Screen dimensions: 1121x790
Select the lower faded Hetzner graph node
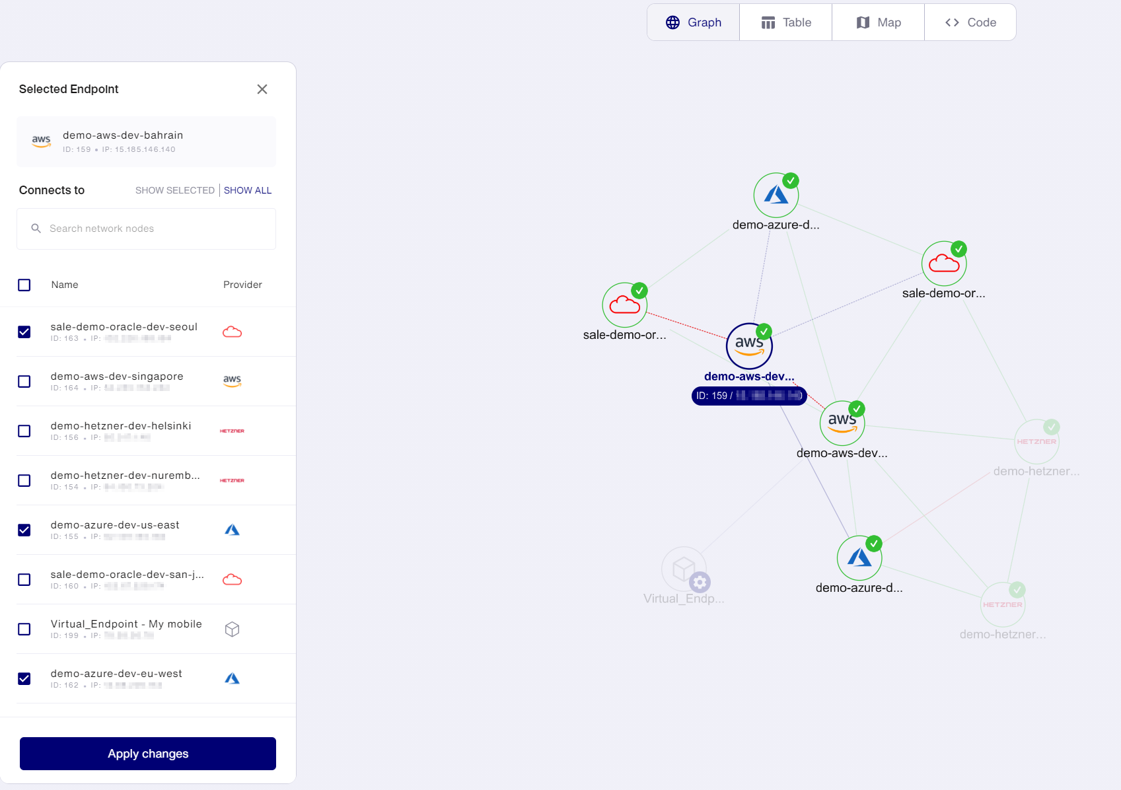pos(1002,604)
